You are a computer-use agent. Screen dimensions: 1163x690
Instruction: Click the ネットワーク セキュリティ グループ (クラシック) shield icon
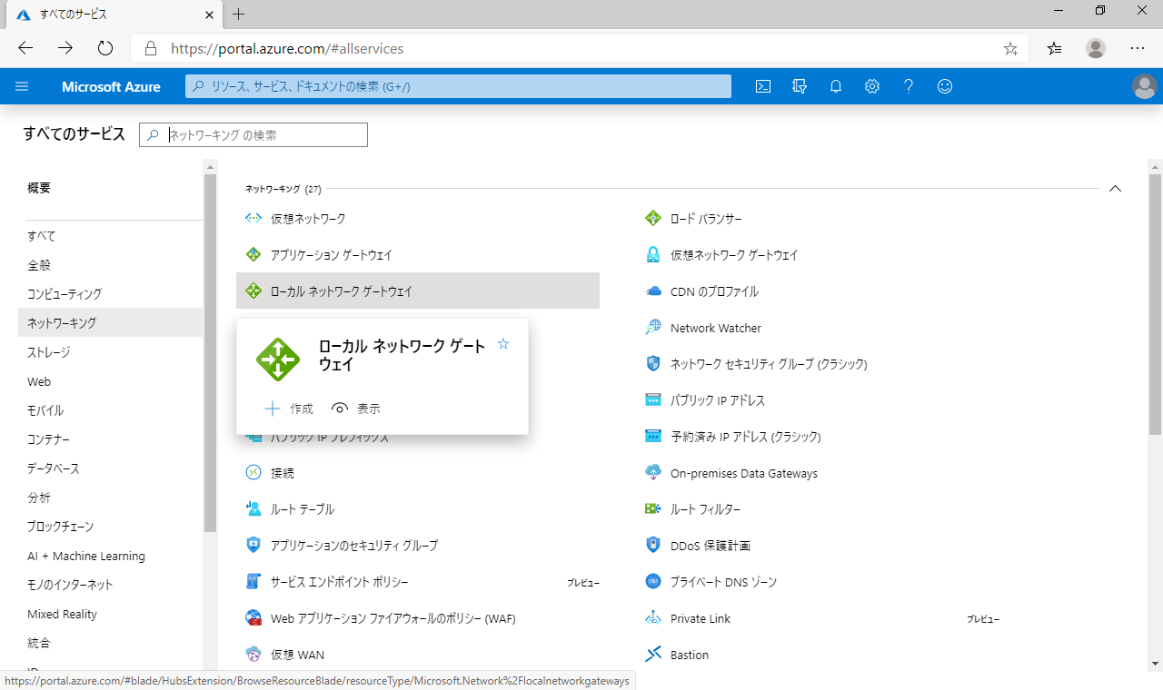[653, 364]
